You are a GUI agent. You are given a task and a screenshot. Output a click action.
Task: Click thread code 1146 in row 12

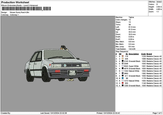coord(144,83)
